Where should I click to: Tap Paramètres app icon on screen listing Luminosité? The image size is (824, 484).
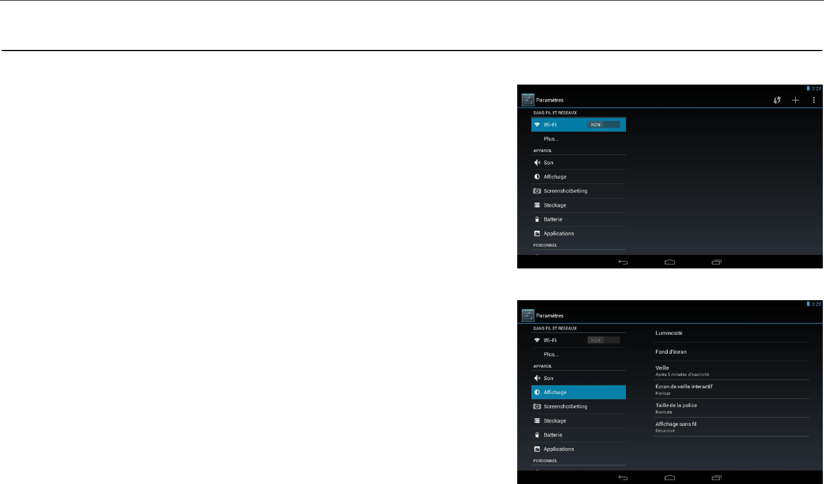528,315
